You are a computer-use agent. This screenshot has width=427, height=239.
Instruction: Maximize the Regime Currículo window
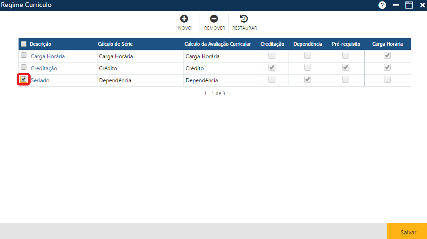click(x=409, y=5)
